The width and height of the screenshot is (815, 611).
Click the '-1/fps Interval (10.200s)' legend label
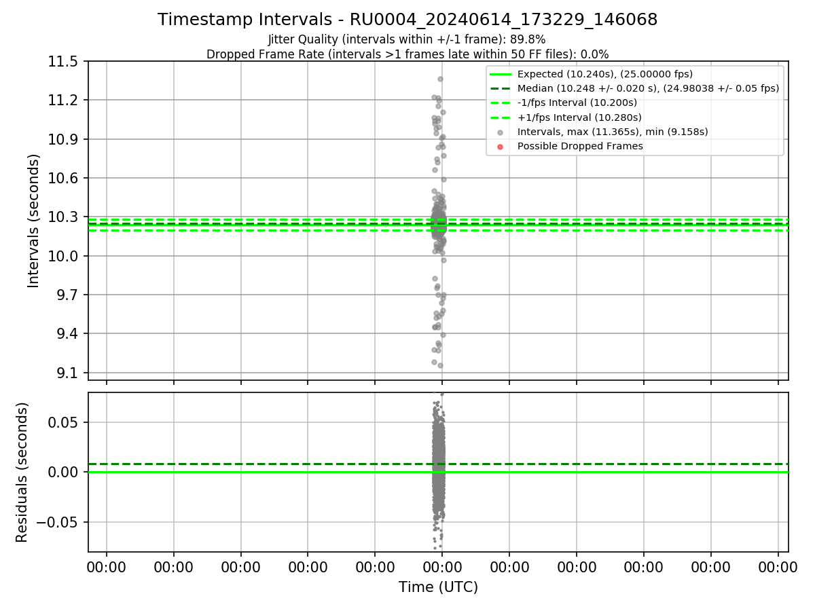pyautogui.click(x=577, y=103)
